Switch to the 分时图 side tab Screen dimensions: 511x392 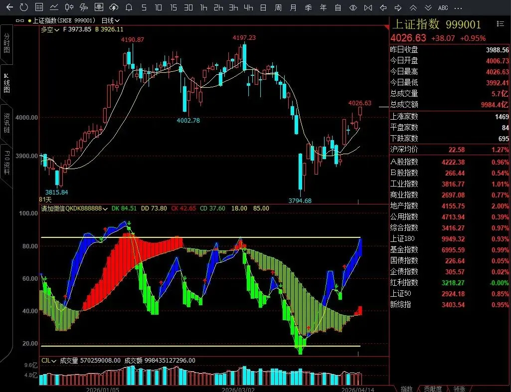tap(6, 43)
